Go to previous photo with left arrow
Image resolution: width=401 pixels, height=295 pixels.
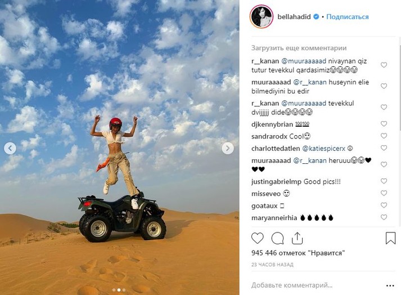[x=10, y=148]
